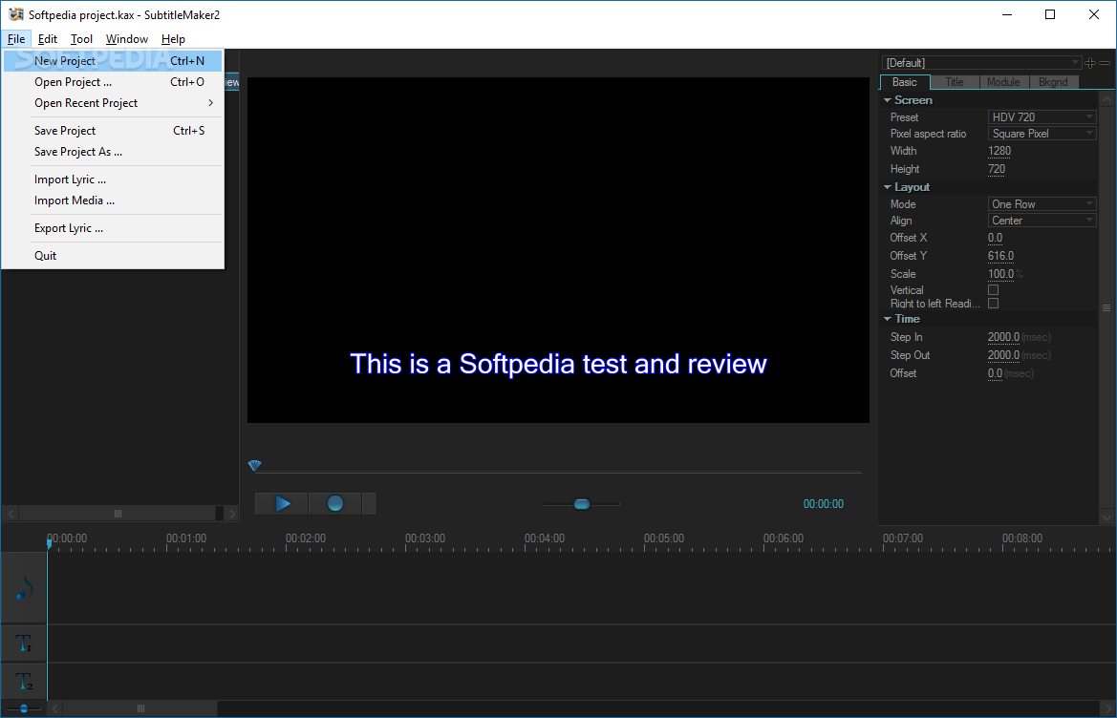Click properties panel scroll down arrow
1117x718 pixels.
point(1106,517)
